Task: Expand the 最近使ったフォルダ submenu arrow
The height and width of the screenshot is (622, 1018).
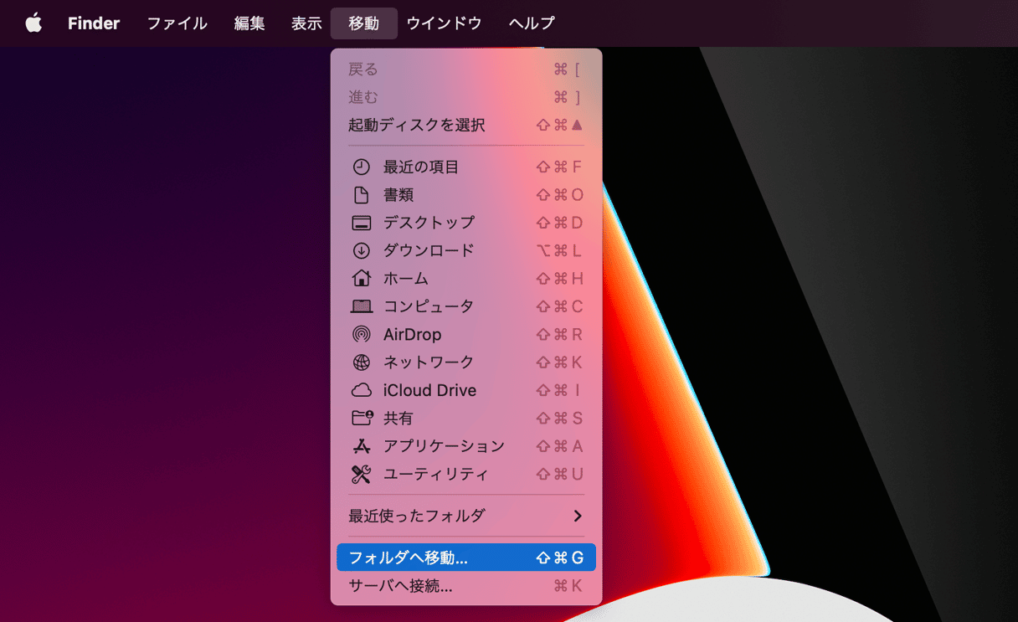Action: point(577,516)
